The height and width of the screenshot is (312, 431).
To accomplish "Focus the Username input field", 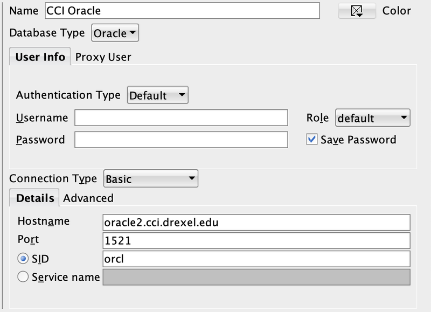I will click(x=181, y=117).
